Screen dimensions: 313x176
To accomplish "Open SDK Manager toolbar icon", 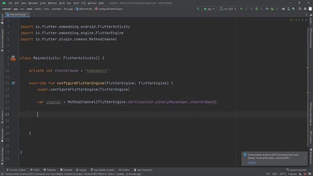I will (293, 9).
